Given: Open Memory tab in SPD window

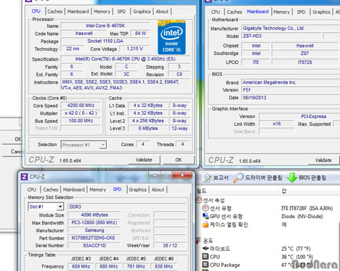Looking at the screenshot, I should (x=98, y=189).
